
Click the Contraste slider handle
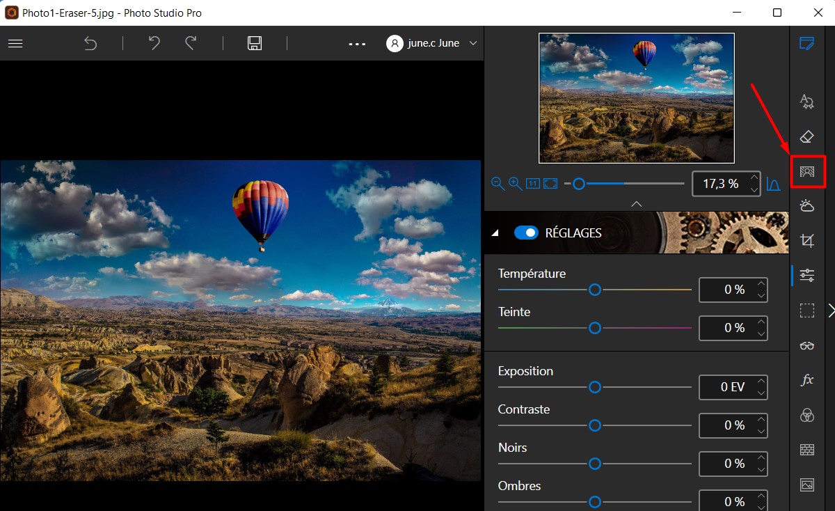pos(595,425)
